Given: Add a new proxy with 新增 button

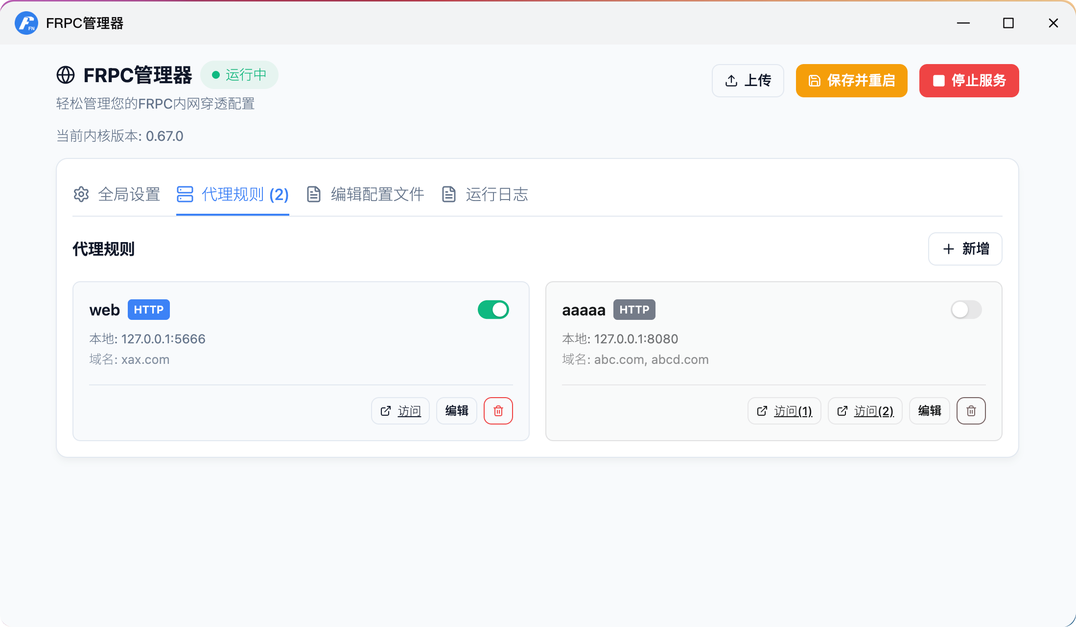Looking at the screenshot, I should click(965, 249).
